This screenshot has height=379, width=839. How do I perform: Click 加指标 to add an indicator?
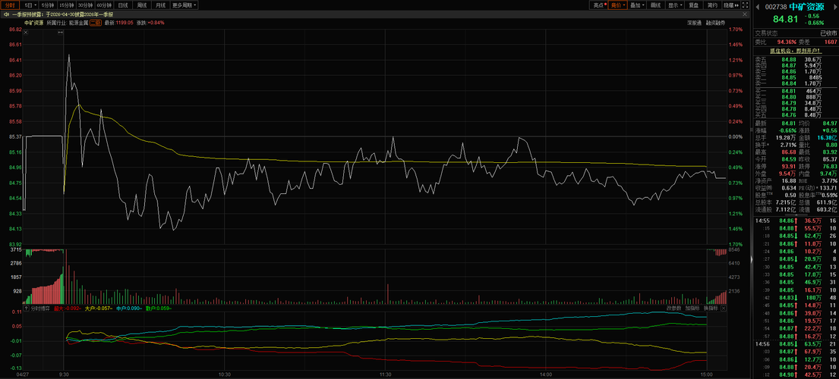coord(692,308)
